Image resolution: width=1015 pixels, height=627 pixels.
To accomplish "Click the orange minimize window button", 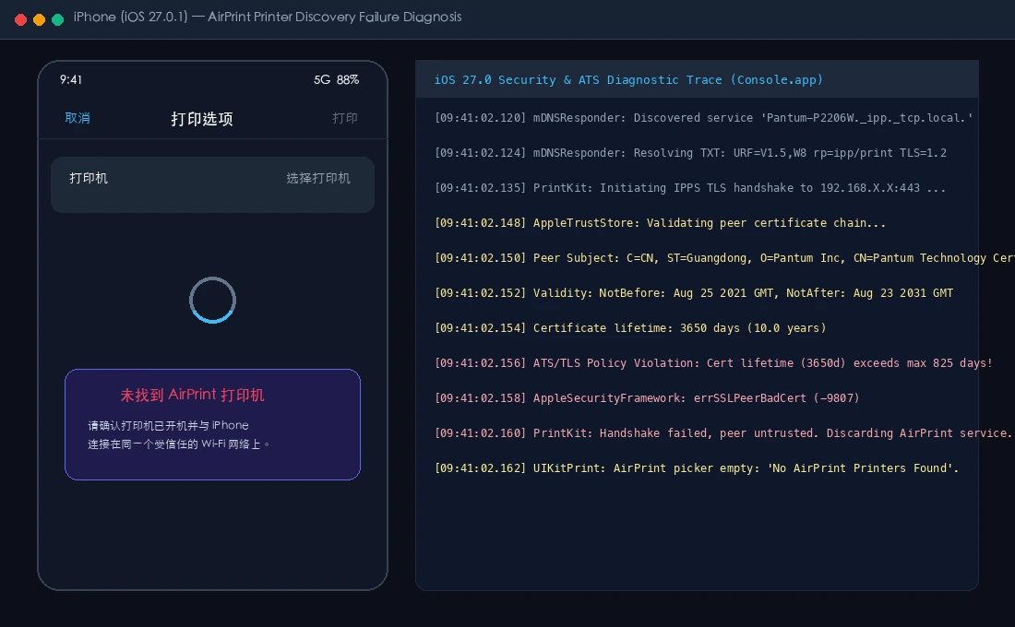I will 39,19.
